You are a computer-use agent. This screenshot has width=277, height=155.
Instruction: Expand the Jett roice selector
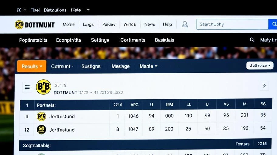click(260, 65)
